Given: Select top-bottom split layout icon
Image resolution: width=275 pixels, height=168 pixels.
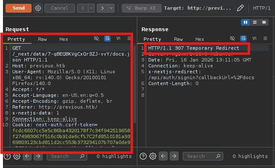Looking at the screenshot, I should click(x=255, y=22).
